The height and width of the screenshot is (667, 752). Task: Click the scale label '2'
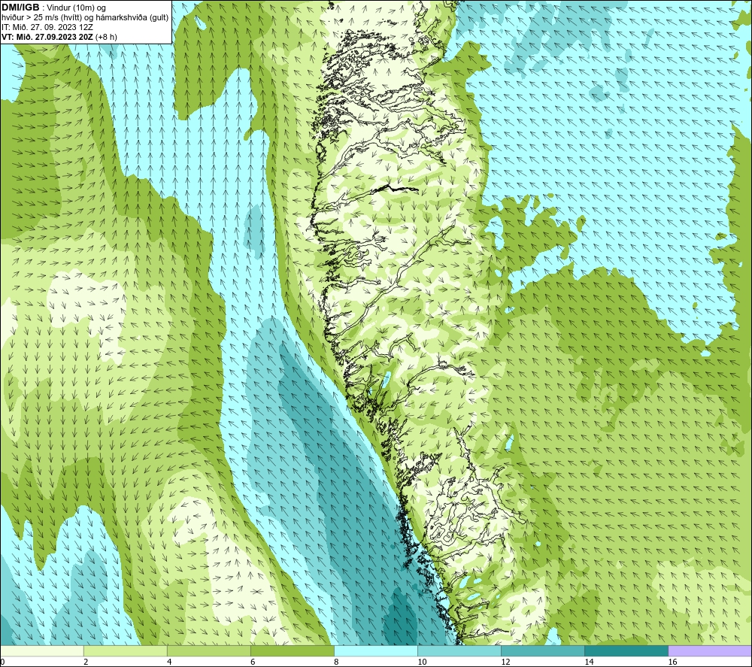[x=86, y=662]
